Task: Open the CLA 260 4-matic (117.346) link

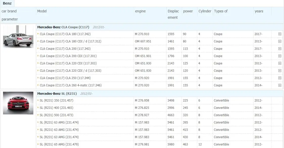Action: click(71, 85)
